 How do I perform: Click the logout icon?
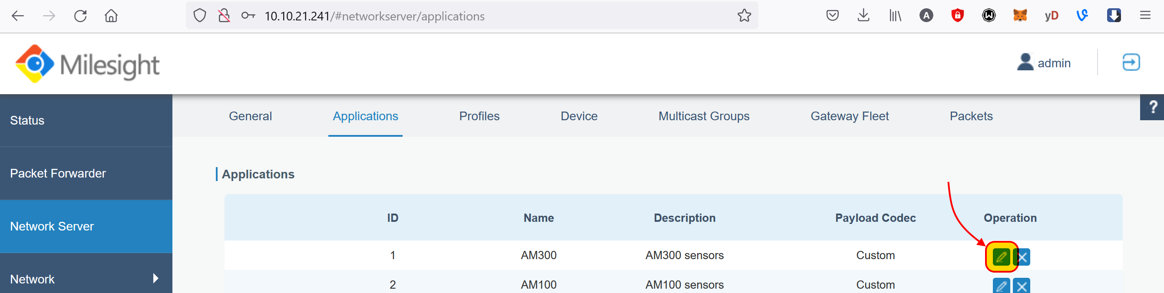[1131, 63]
